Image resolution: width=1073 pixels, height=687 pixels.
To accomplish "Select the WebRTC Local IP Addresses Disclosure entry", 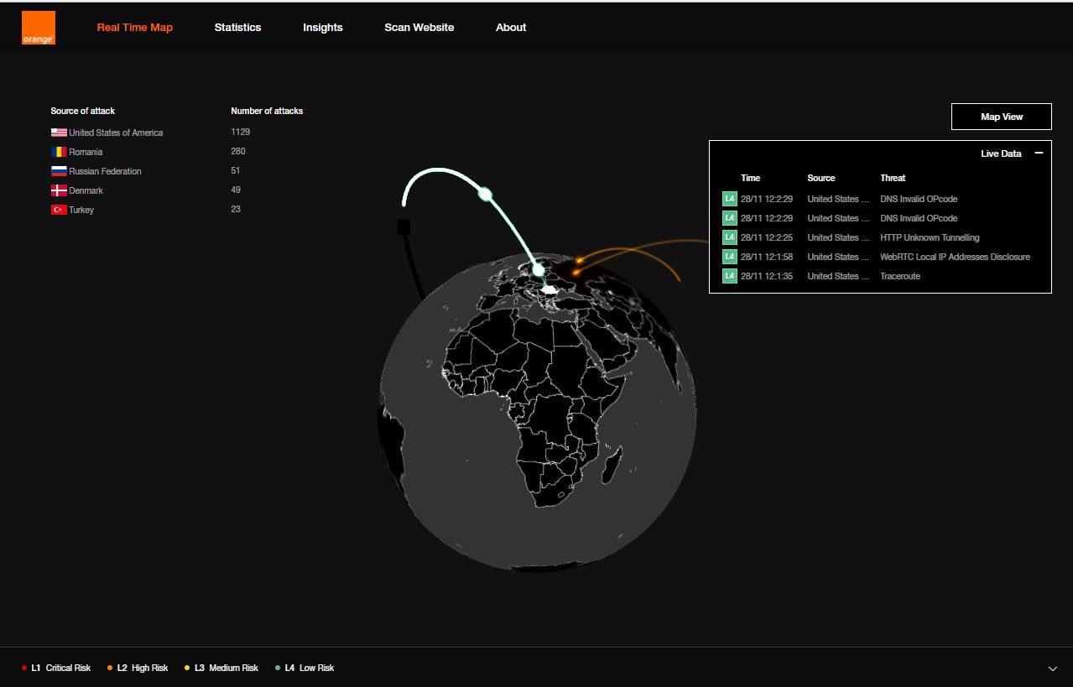I will click(x=955, y=257).
